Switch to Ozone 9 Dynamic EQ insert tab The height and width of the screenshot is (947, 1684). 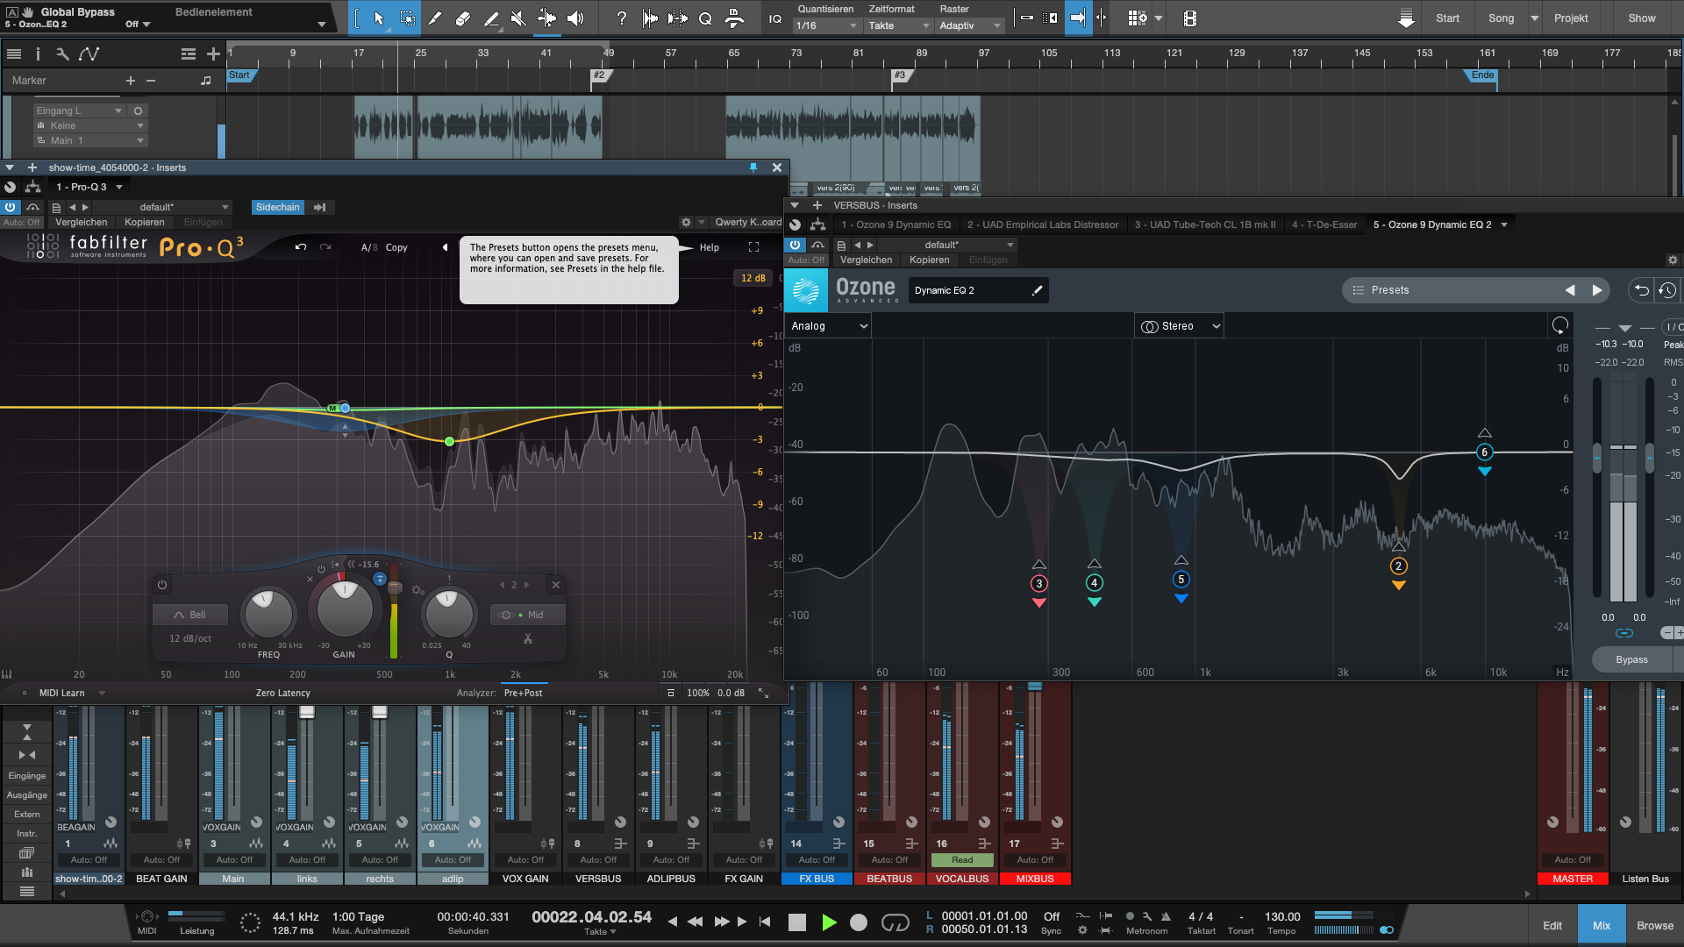click(x=896, y=225)
